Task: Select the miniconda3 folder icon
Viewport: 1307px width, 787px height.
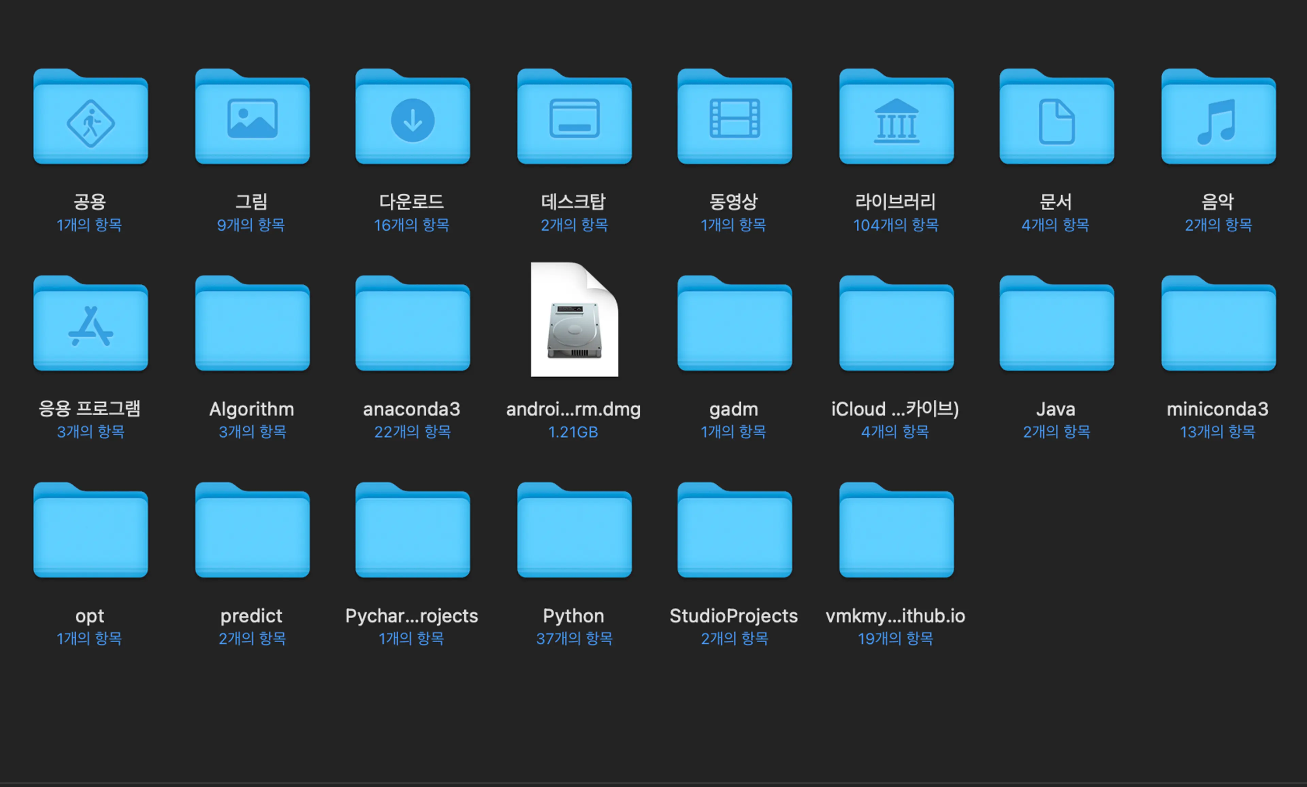Action: [x=1219, y=323]
